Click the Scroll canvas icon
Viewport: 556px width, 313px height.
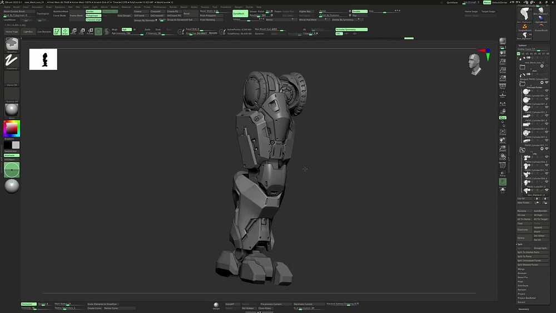point(503,53)
